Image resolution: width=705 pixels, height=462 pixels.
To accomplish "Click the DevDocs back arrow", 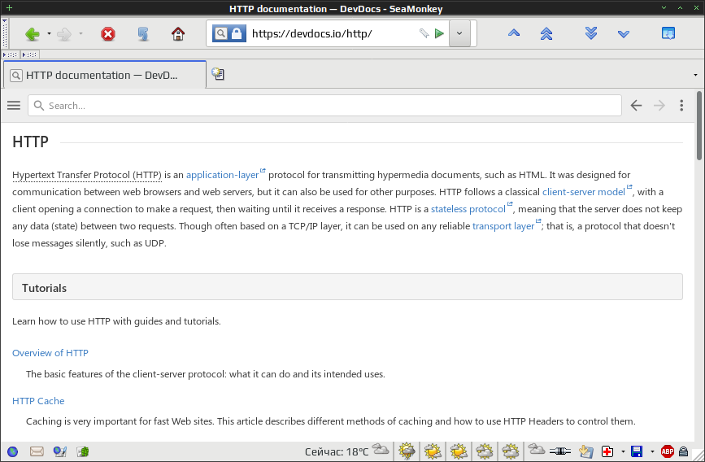I will click(x=636, y=105).
